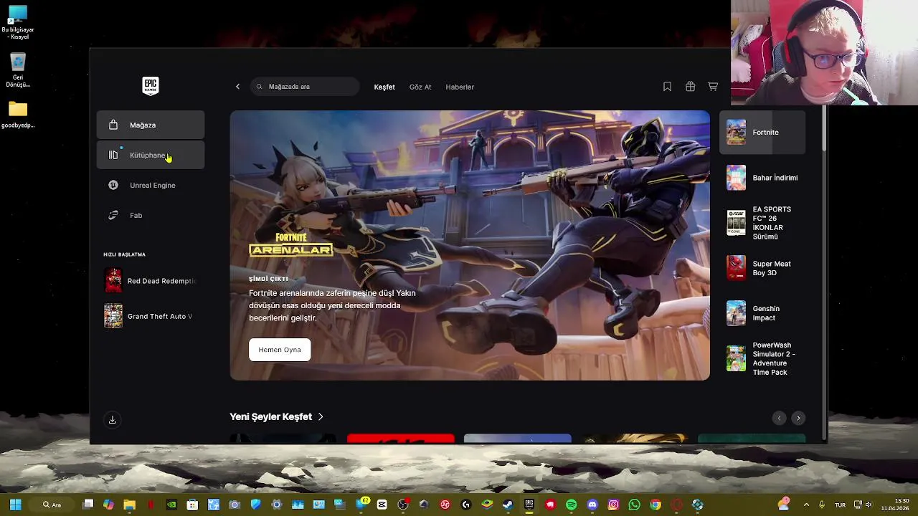Open the weather widget on taskbar
The image size is (918, 516).
coord(784,505)
